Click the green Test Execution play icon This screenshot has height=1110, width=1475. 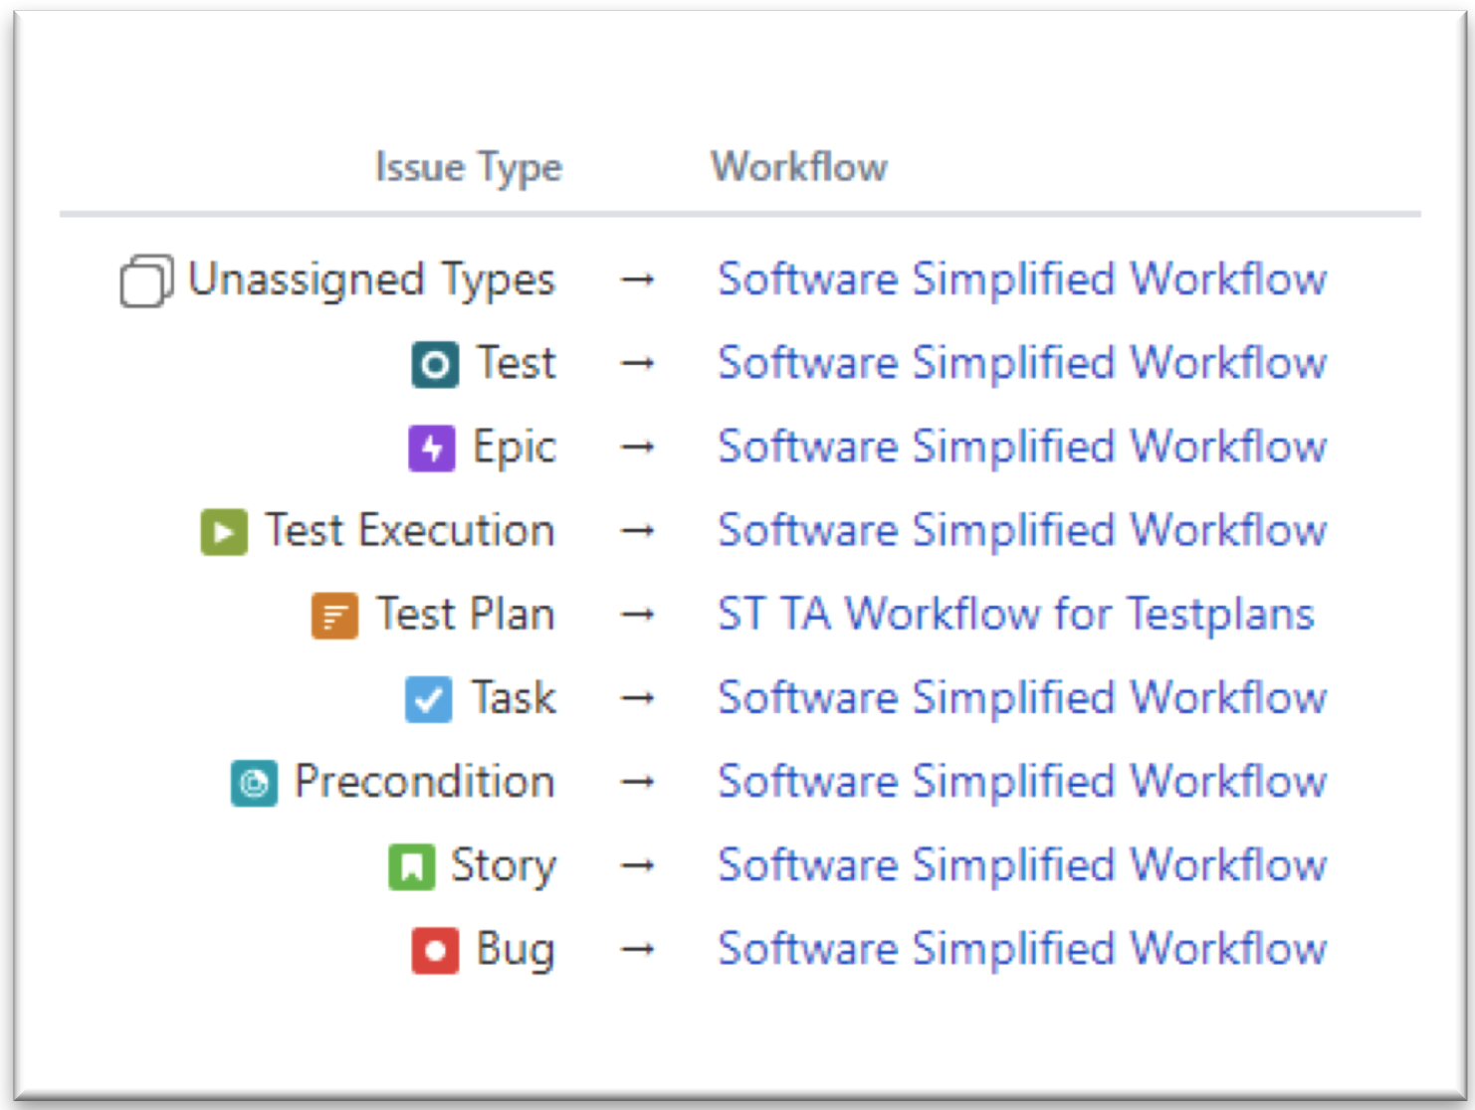pyautogui.click(x=224, y=531)
